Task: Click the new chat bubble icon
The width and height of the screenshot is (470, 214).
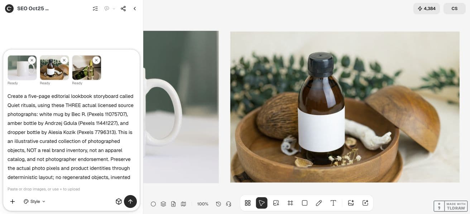Action: click(x=107, y=9)
